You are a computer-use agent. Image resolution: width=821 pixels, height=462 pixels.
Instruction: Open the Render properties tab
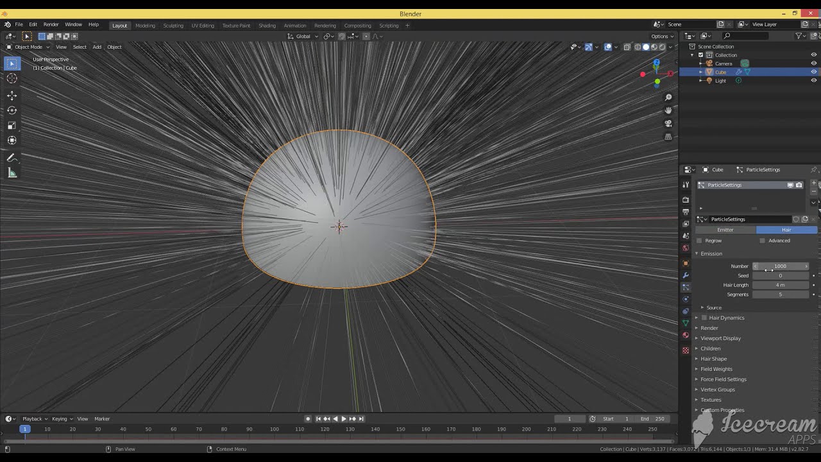pos(686,200)
